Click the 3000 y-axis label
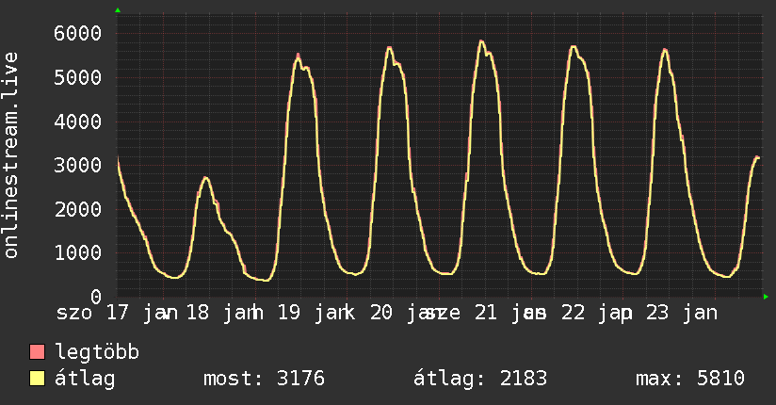 [78, 165]
